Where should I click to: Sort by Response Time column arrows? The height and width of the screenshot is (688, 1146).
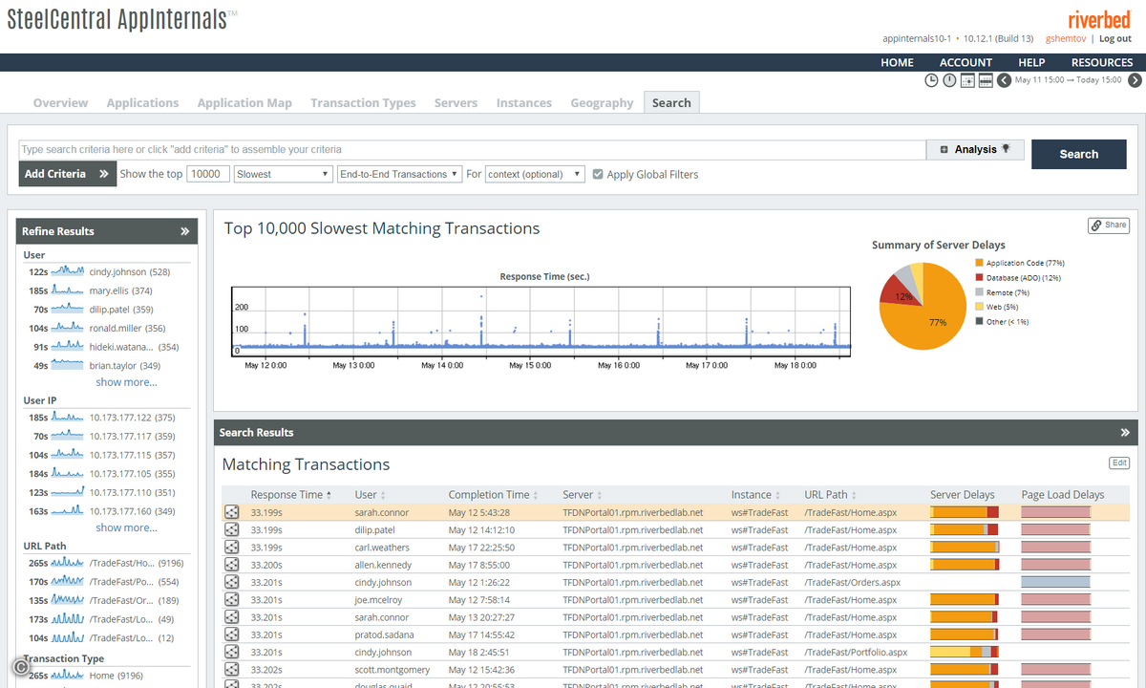click(x=329, y=495)
